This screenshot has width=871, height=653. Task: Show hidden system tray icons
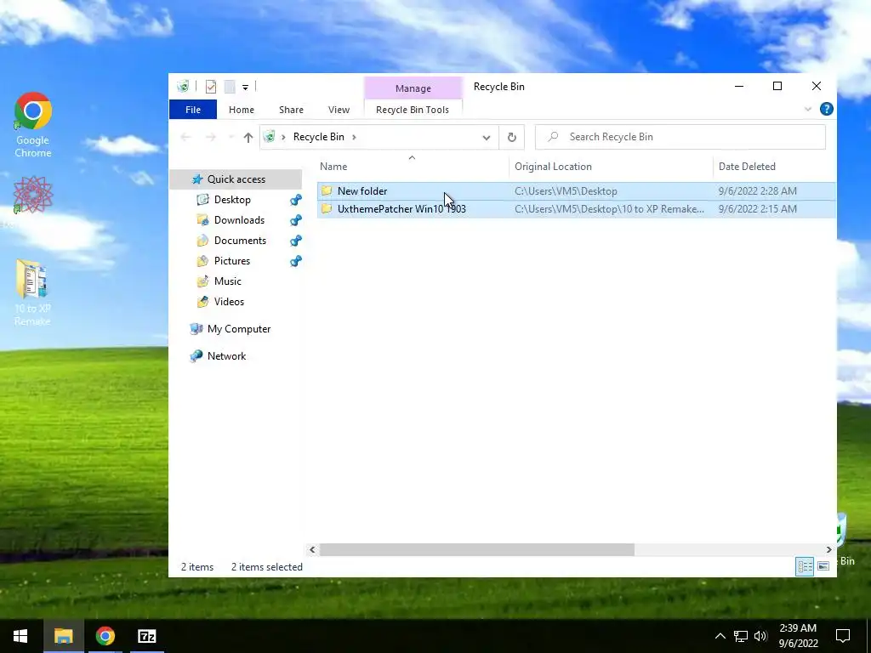click(720, 636)
